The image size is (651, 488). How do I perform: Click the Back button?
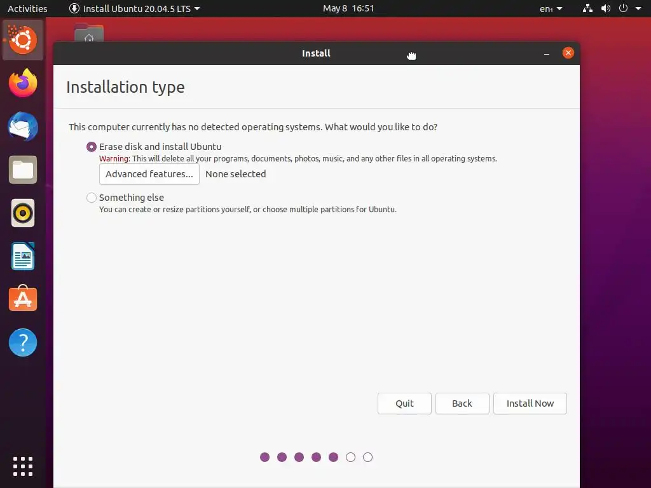(x=462, y=403)
